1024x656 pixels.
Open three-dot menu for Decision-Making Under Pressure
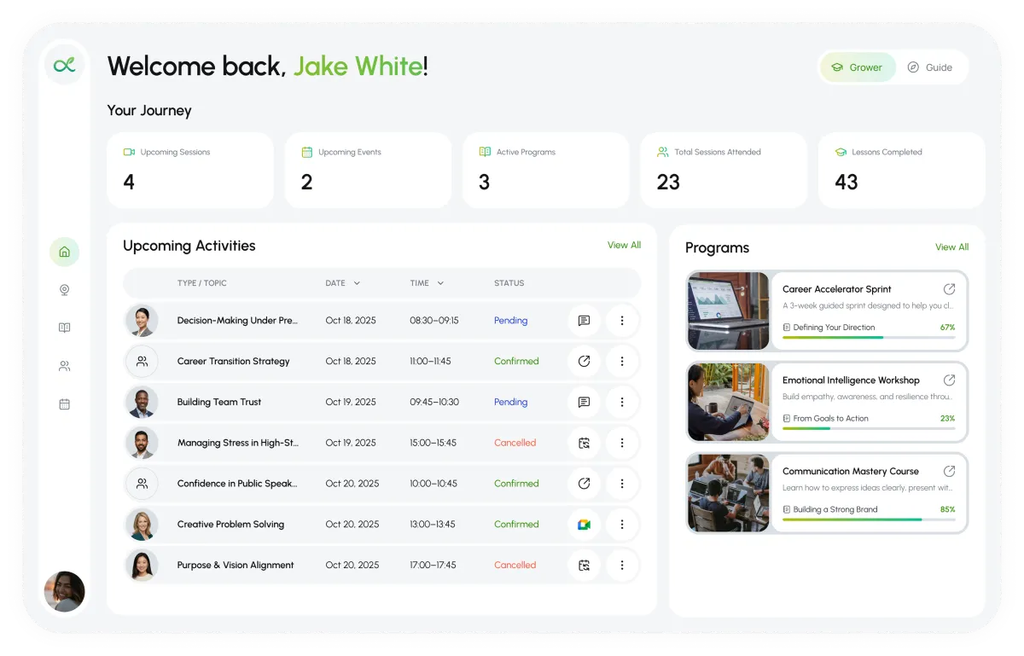[622, 321]
